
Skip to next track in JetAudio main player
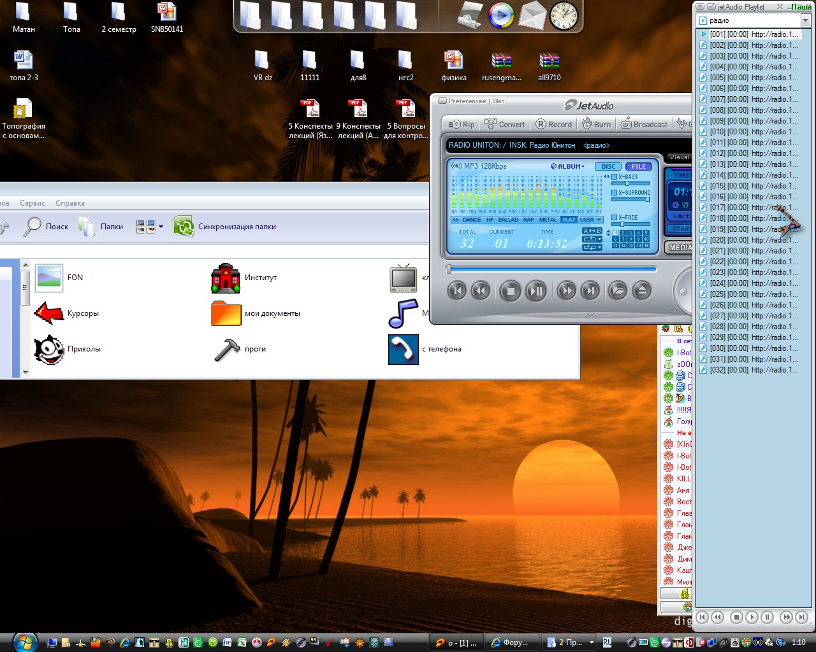point(591,291)
